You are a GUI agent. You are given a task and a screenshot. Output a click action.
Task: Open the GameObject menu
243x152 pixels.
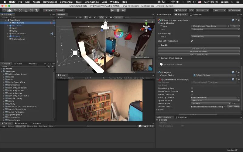click(x=50, y=2)
